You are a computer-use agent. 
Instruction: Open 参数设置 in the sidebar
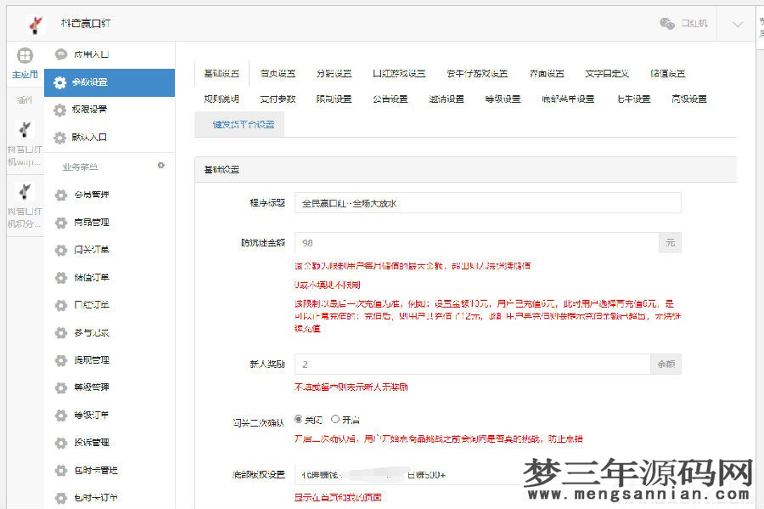(x=96, y=82)
